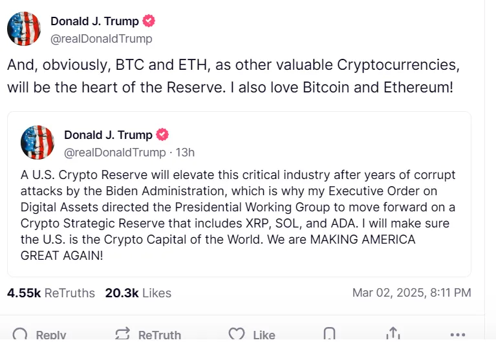The width and height of the screenshot is (496, 349).
Task: Click the 13h timestamp on the quoted post
Action: [185, 153]
